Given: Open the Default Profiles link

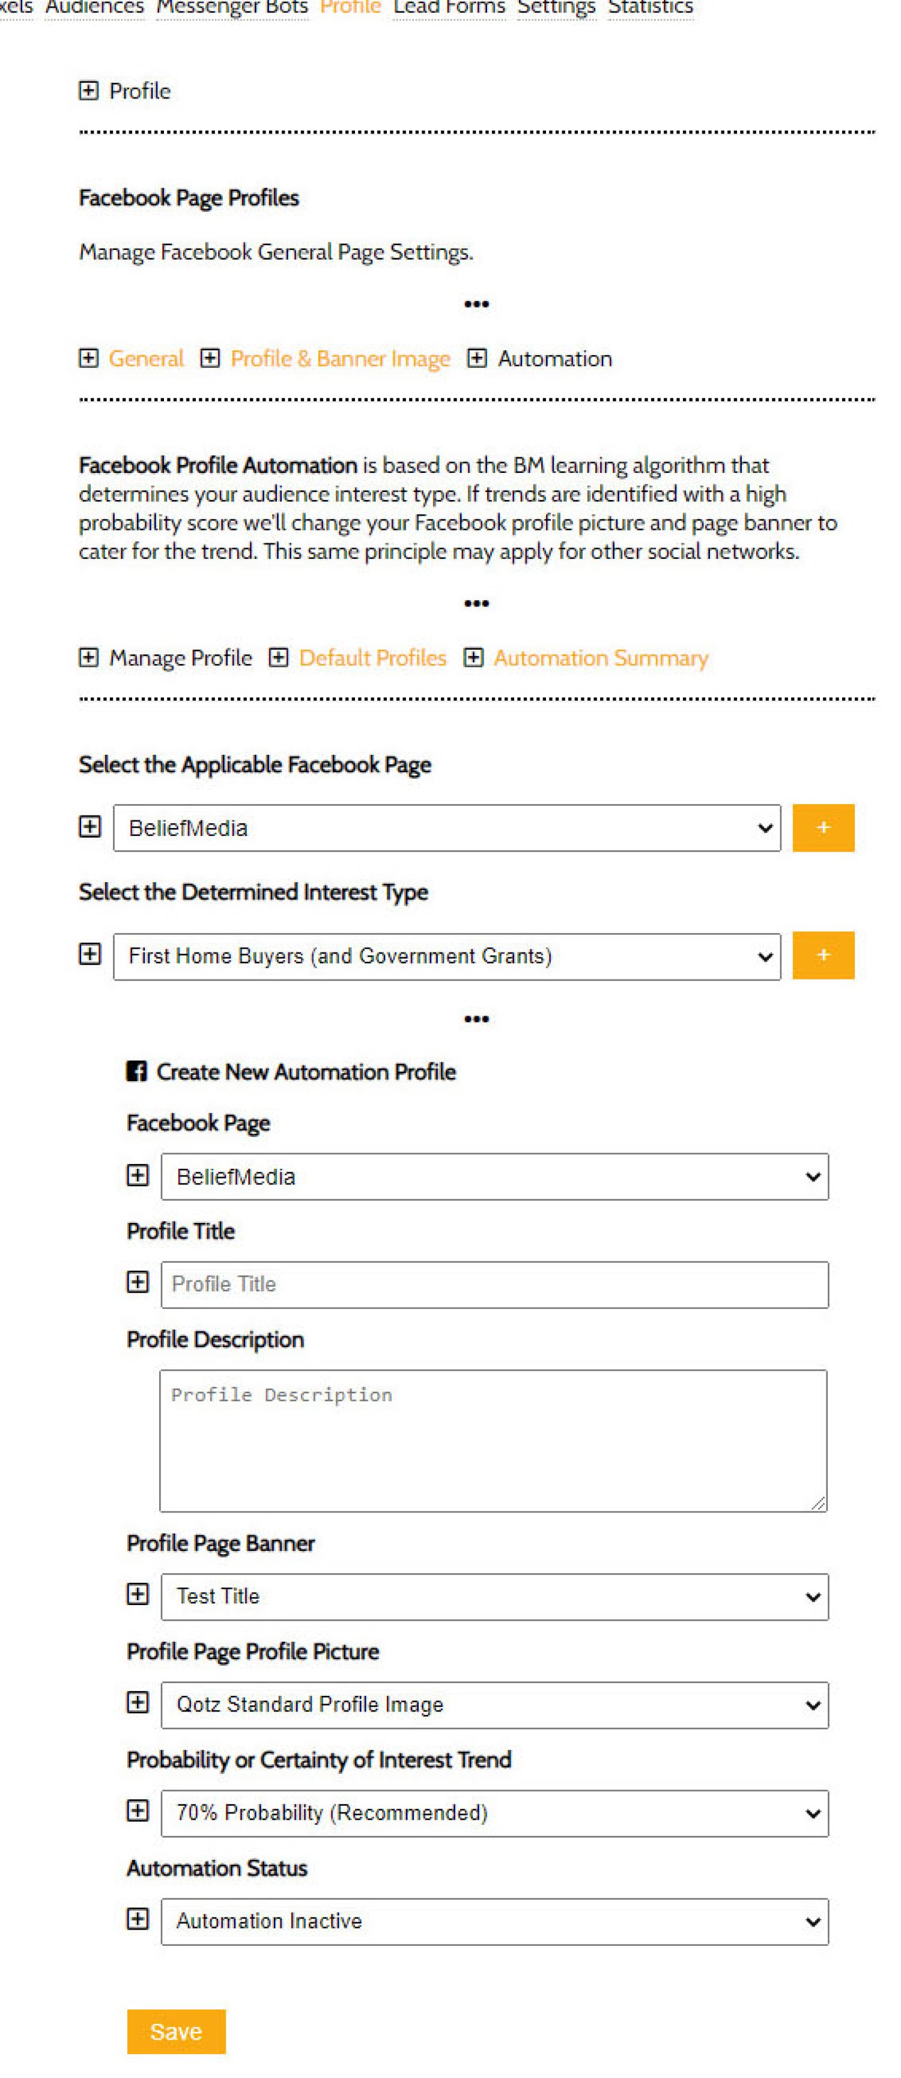Looking at the screenshot, I should click(x=372, y=657).
